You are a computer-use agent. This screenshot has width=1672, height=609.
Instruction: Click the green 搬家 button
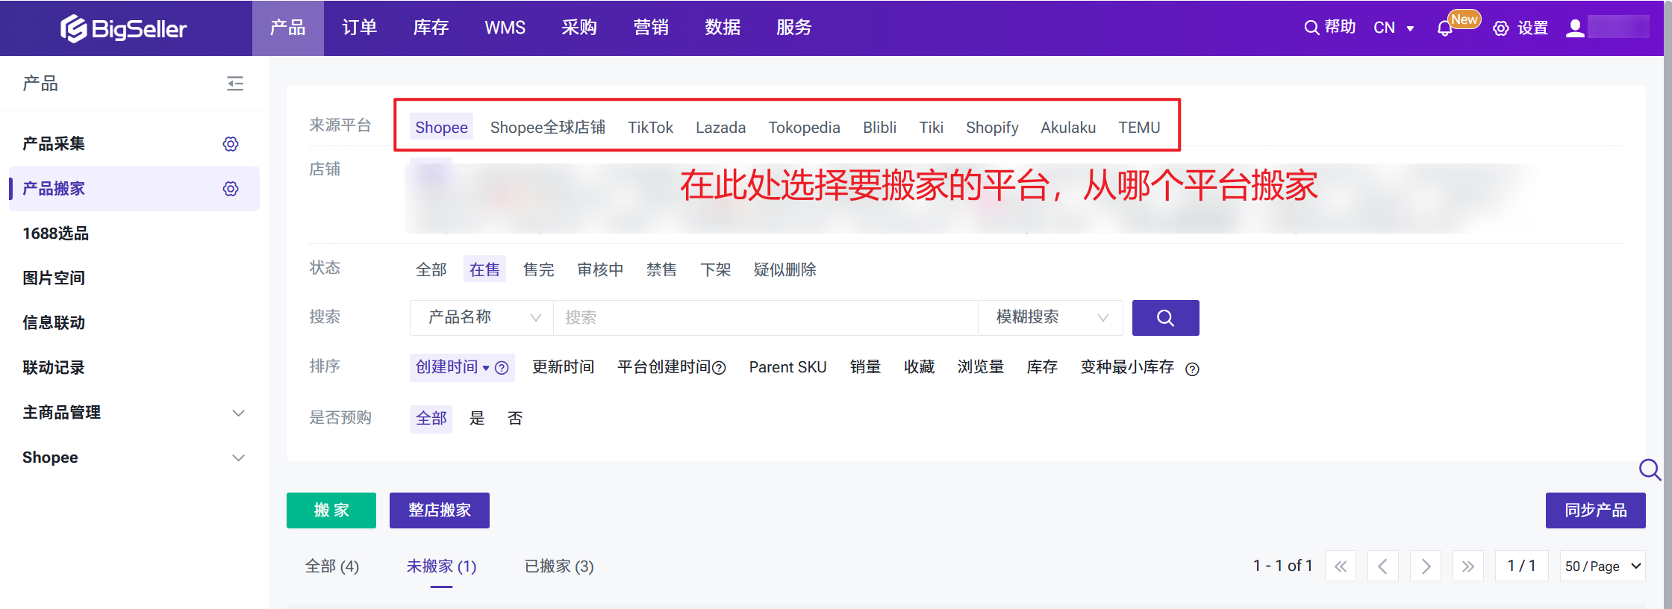[x=331, y=510]
